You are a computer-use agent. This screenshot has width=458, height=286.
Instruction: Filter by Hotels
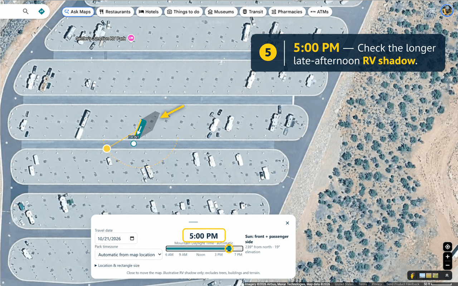[149, 12]
